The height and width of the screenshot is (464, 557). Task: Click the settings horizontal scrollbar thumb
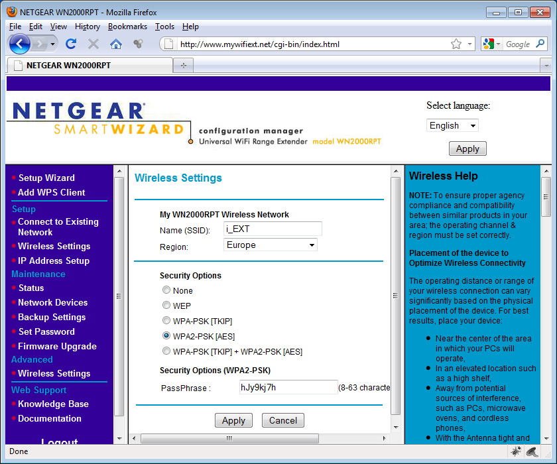[x=229, y=438]
